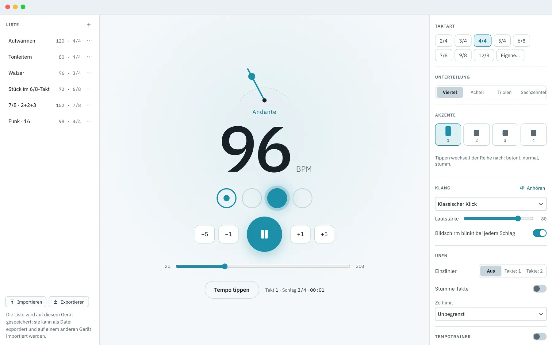Cycle accent for beat 2
The image size is (552, 345).
tap(477, 134)
